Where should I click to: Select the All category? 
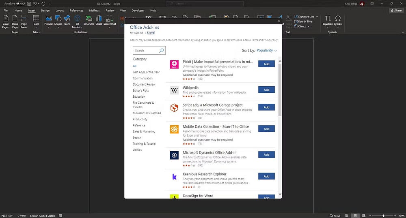135,66
